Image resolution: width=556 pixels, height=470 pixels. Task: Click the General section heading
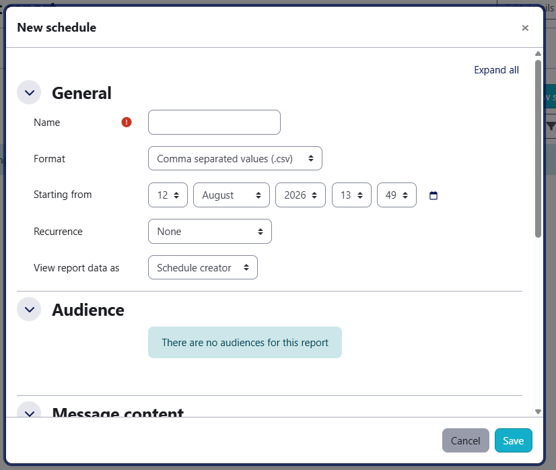pos(81,94)
